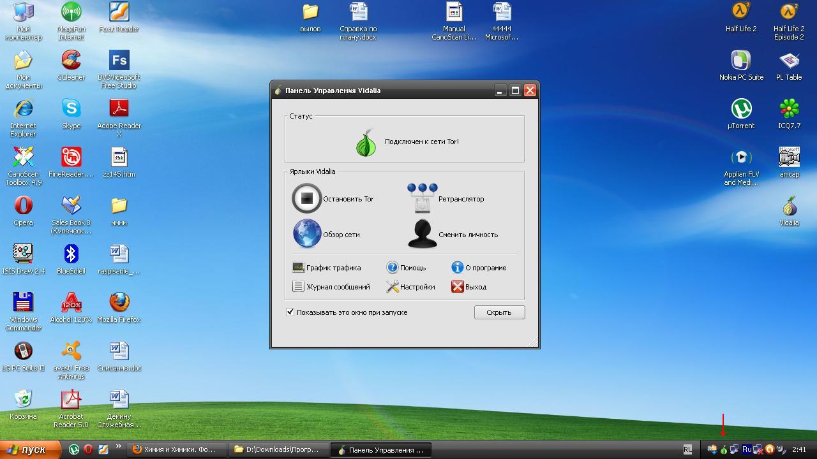The image size is (817, 459).
Task: Click the Vidalia onion tray icon
Action: [723, 449]
